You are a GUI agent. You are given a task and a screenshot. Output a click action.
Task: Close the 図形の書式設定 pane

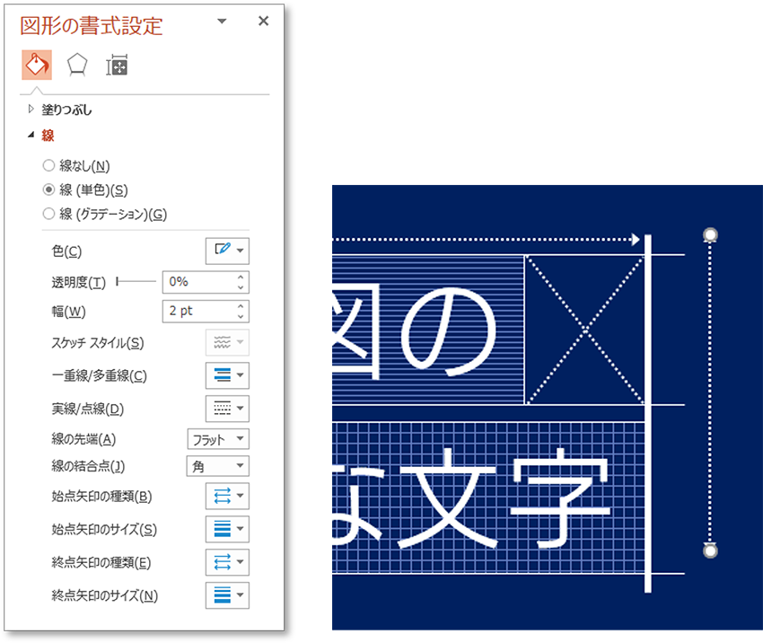(263, 21)
